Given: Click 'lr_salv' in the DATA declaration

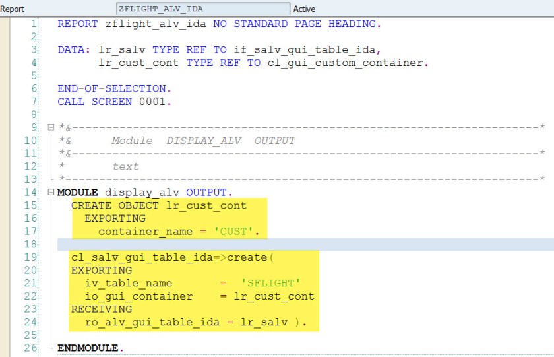Looking at the screenshot, I should (122, 50).
